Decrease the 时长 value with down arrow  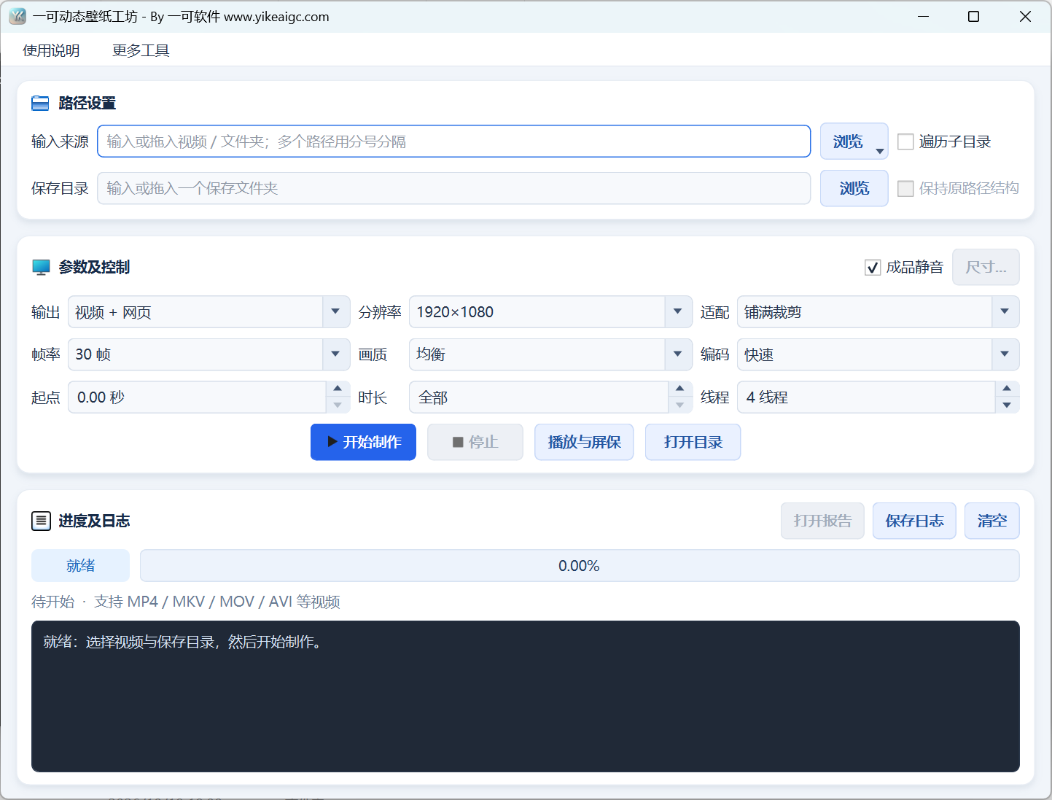coord(680,405)
